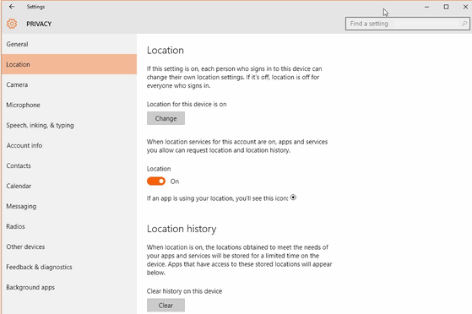Image resolution: width=472 pixels, height=314 pixels.
Task: Click 'Clear history on this device' label
Action: [184, 291]
